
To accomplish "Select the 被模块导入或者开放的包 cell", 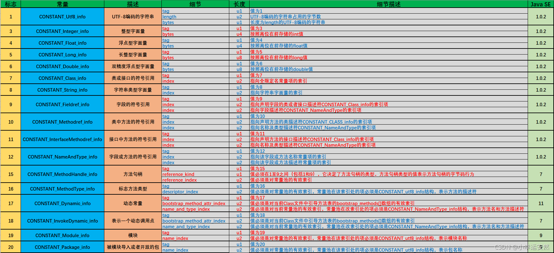I will point(133,247).
